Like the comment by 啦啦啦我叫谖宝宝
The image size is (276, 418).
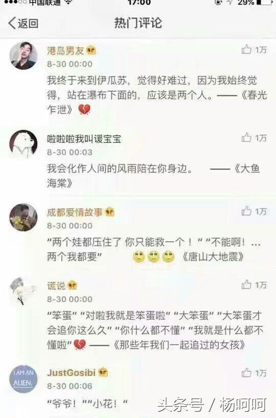[x=254, y=138]
